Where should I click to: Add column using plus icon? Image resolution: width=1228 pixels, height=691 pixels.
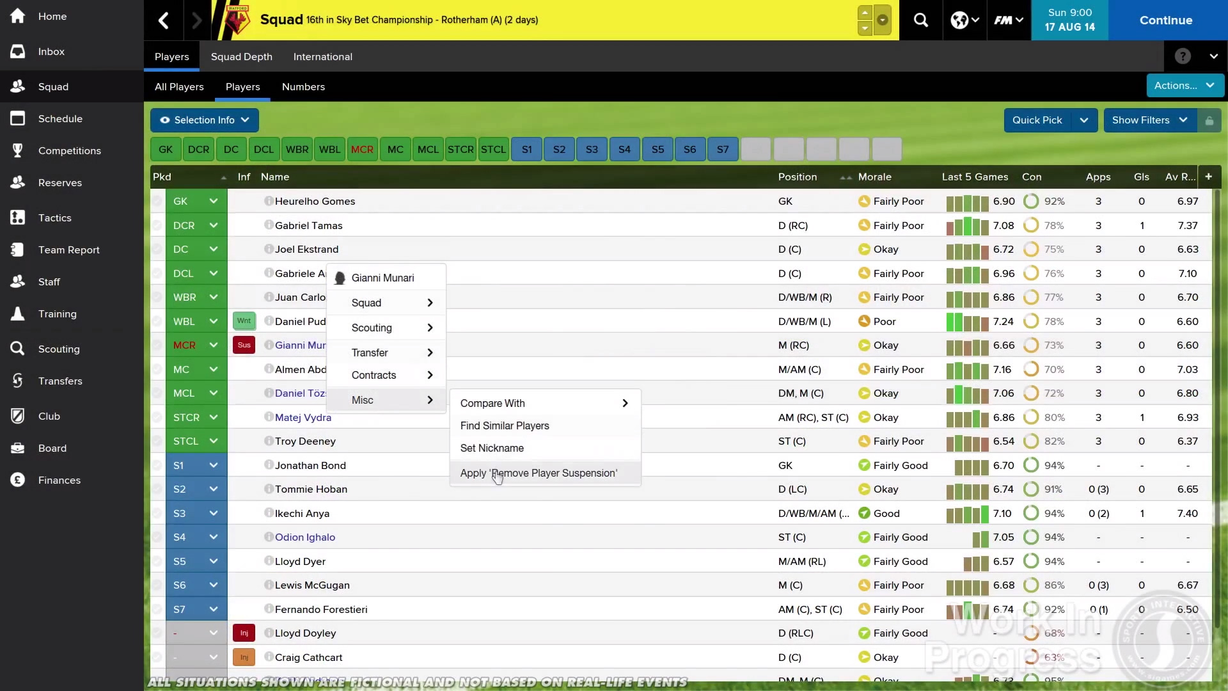coord(1208,177)
